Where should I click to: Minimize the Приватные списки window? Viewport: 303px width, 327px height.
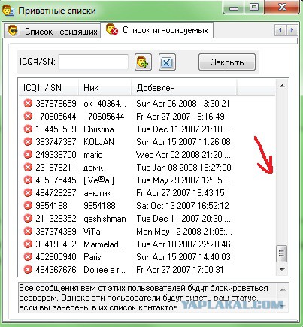pyautogui.click(x=234, y=7)
